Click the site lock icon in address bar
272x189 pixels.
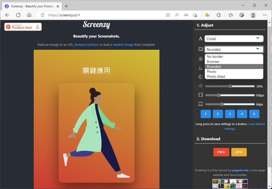pos(43,15)
